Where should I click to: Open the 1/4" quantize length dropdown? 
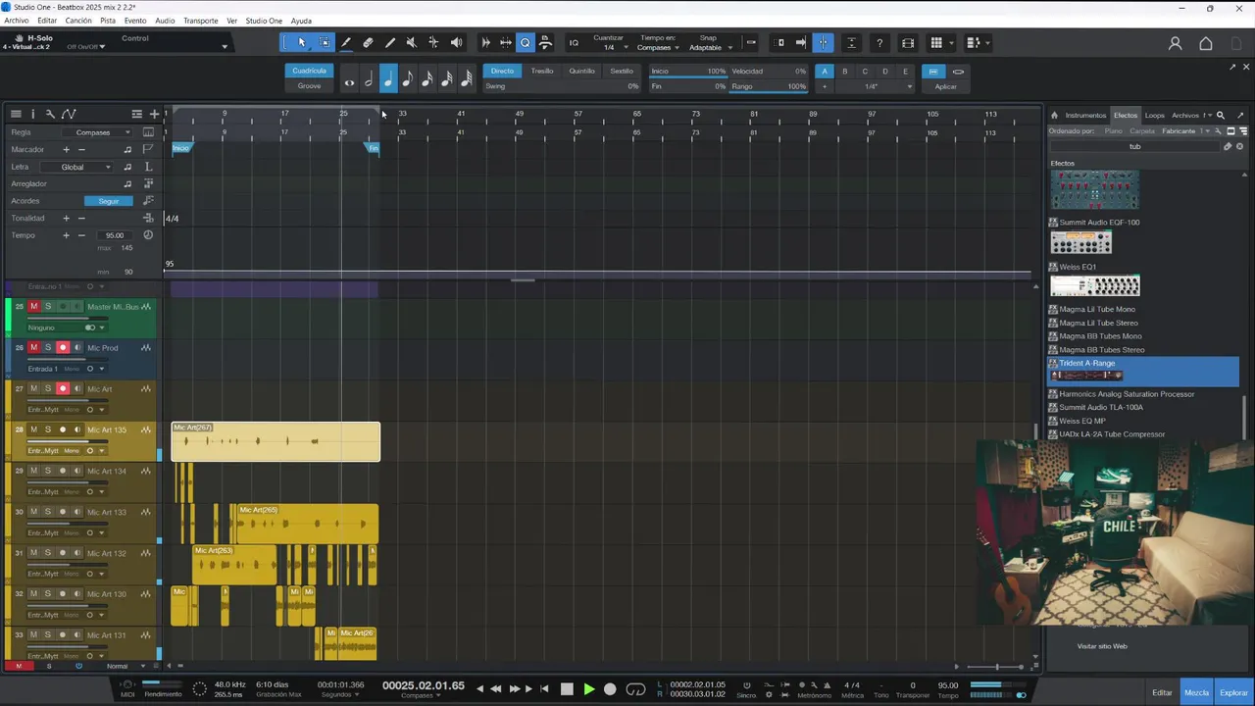875,86
